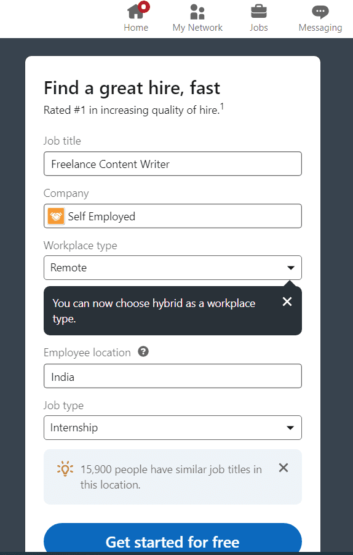This screenshot has height=555, width=353.
Task: Go to the Home feed icon
Action: (x=136, y=11)
